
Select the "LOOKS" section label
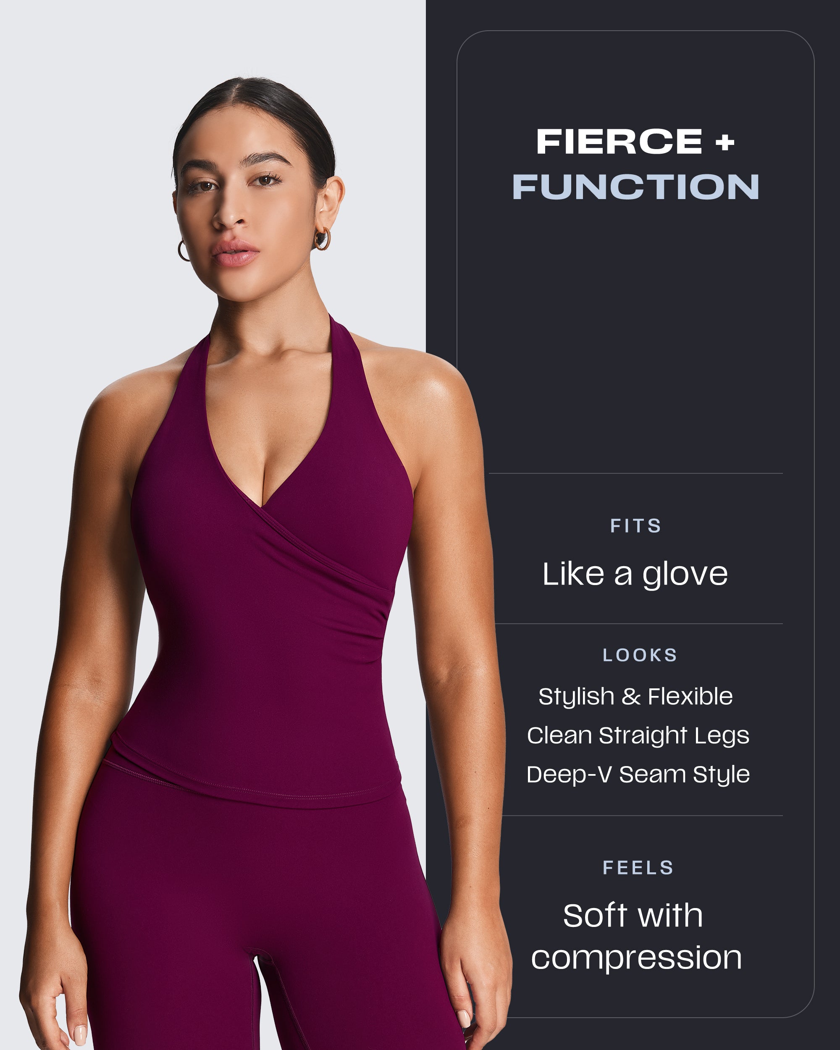(x=639, y=655)
